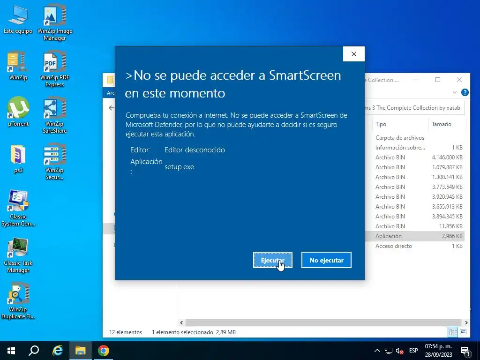This screenshot has height=360, width=480.
Task: Select the Acceso directo row
Action: pyautogui.click(x=415, y=246)
